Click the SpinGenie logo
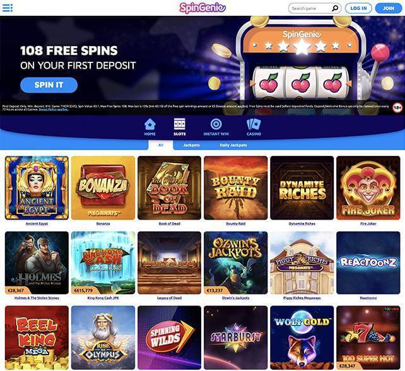The image size is (405, 371). (x=202, y=8)
